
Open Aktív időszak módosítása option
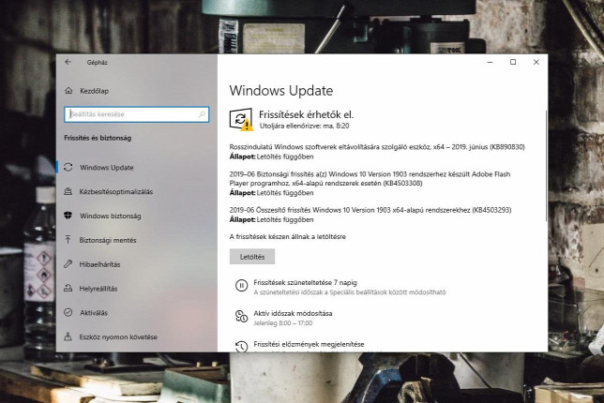(x=293, y=313)
